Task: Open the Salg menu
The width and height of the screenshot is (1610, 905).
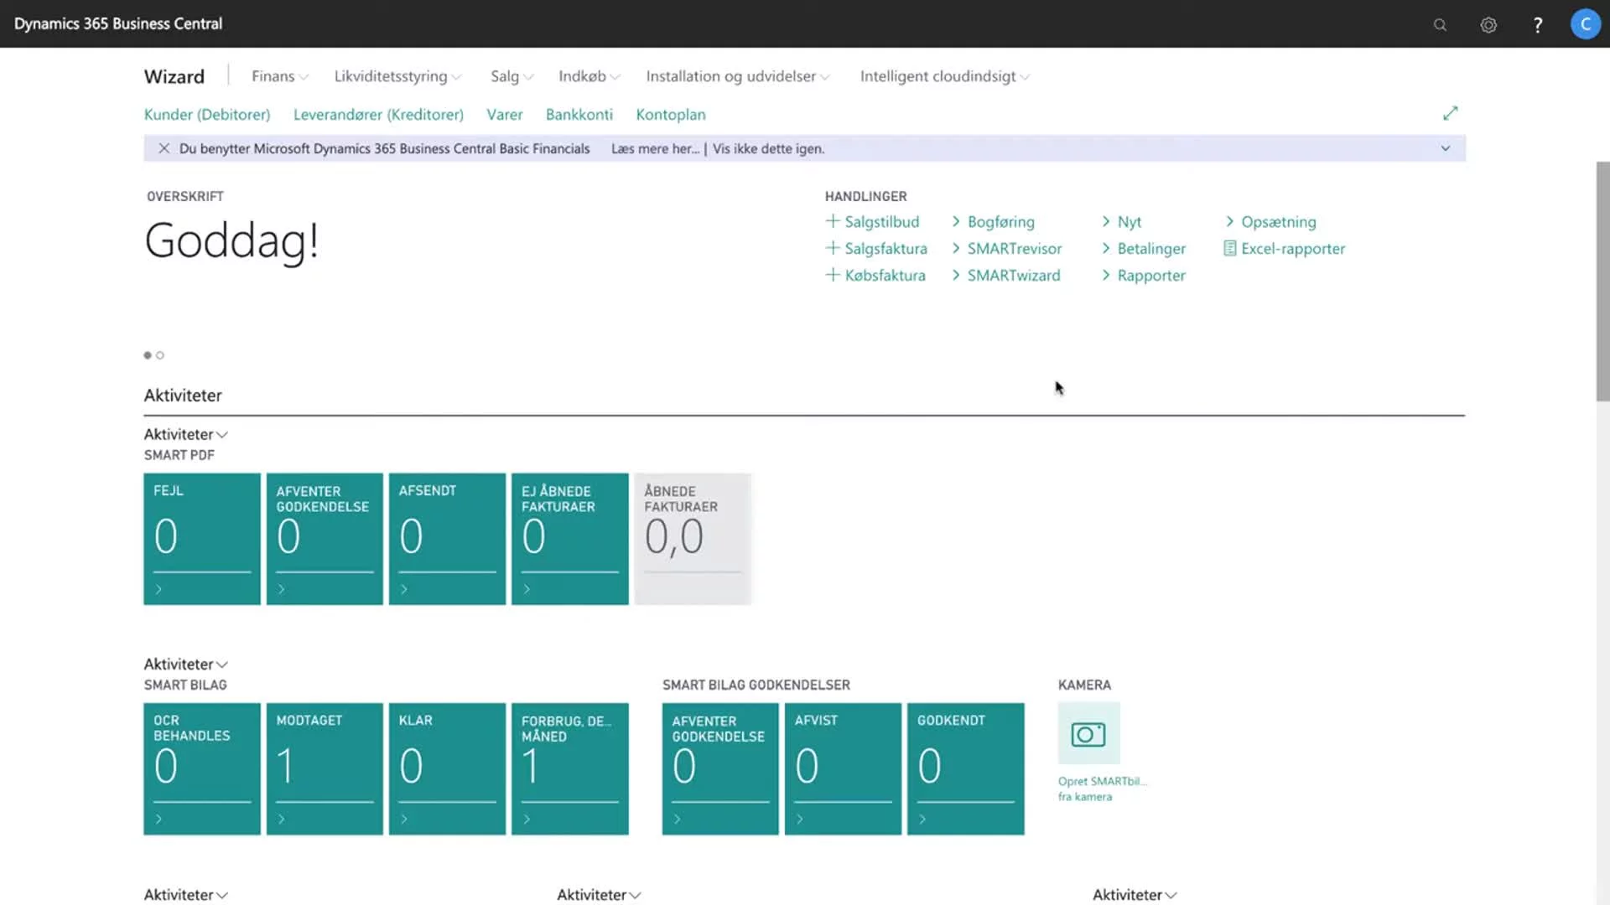Action: 512,76
